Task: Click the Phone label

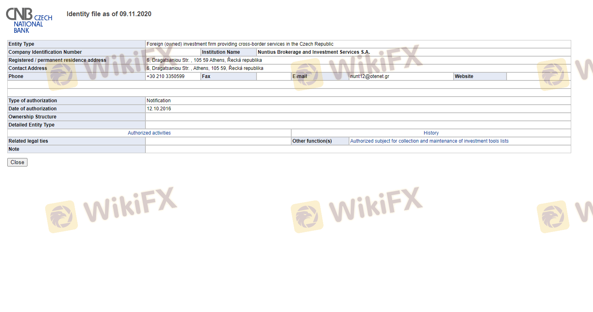Action: [x=16, y=76]
